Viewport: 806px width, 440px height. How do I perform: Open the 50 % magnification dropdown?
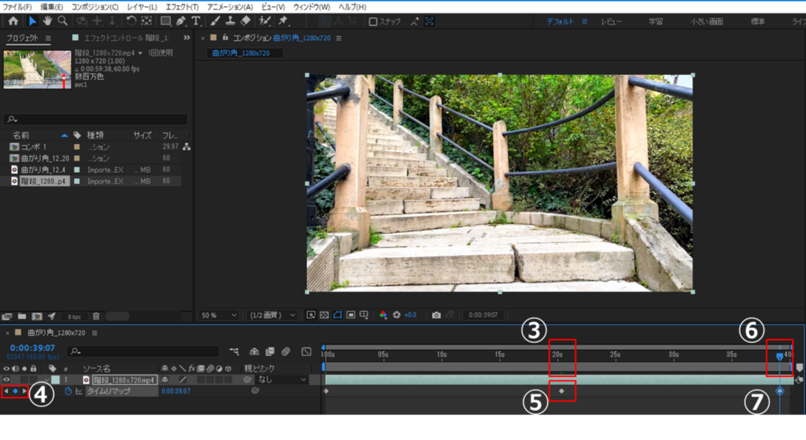coord(220,315)
